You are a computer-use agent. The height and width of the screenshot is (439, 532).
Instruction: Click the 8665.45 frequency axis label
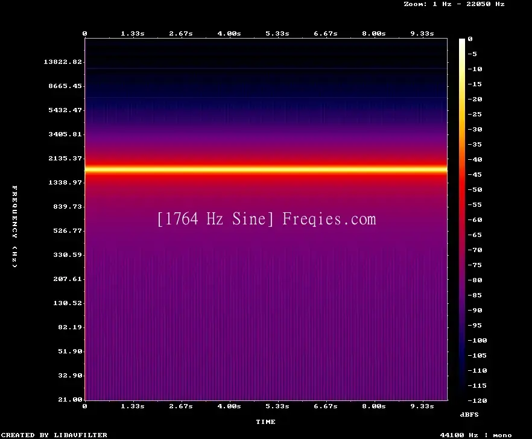(x=65, y=86)
